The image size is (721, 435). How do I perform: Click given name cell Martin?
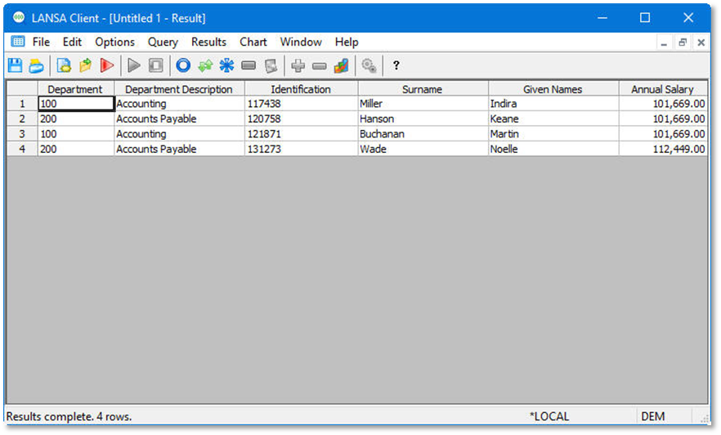pyautogui.click(x=553, y=134)
